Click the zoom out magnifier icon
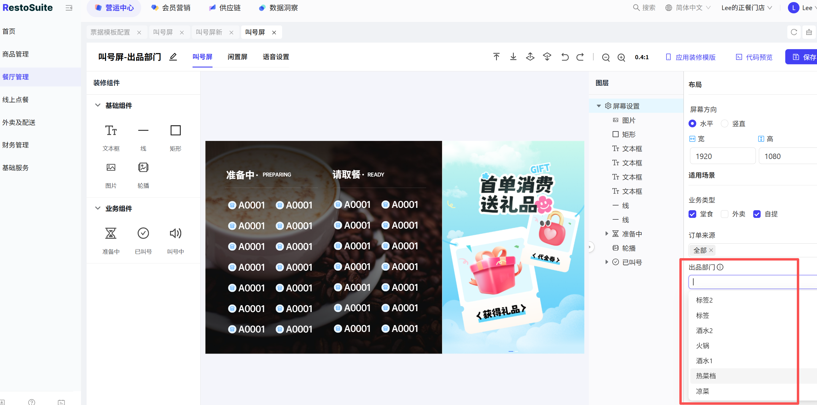Viewport: 817px width, 405px height. [x=605, y=57]
